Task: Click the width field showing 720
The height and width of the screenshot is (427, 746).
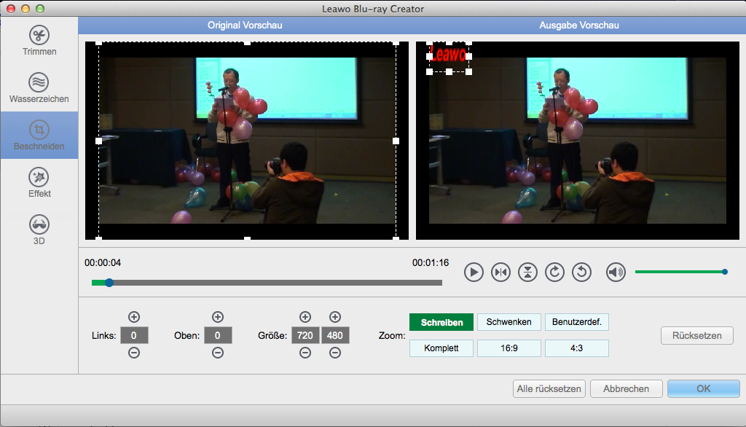Action: [305, 335]
